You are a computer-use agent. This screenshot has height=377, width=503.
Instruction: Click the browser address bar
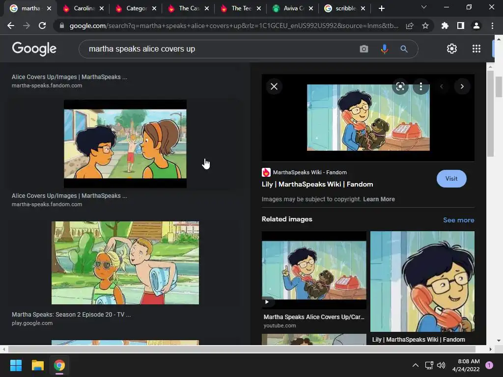(234, 26)
